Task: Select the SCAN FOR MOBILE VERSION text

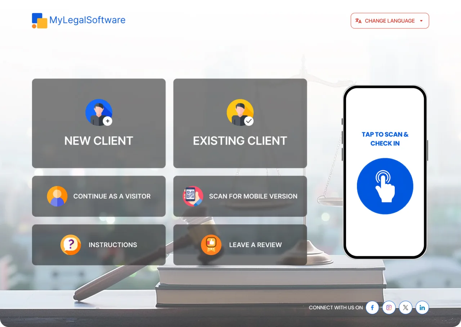Action: click(x=253, y=196)
